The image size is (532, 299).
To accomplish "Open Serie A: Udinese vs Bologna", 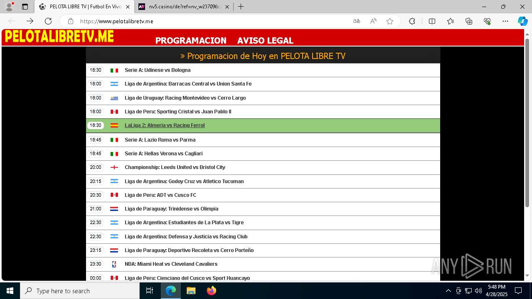I will point(158,70).
